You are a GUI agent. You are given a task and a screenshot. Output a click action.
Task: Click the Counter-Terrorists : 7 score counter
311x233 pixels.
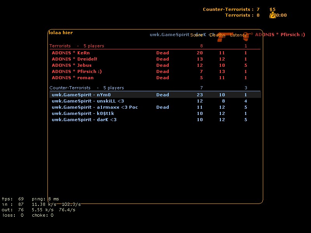point(231,9)
